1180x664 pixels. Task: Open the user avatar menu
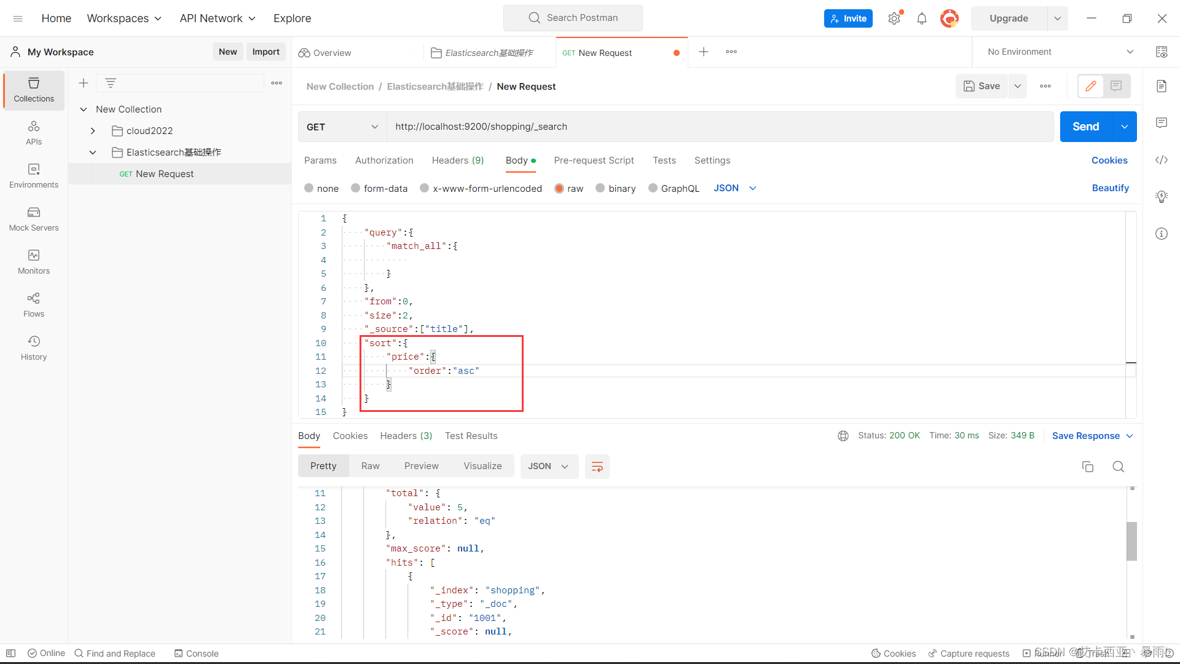950,18
